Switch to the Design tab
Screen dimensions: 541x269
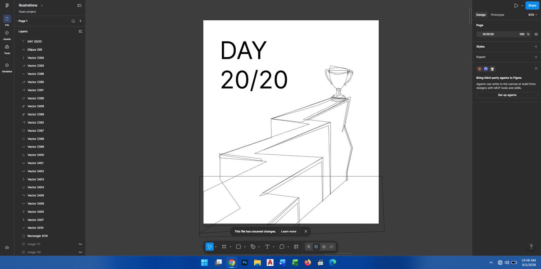[x=481, y=15]
